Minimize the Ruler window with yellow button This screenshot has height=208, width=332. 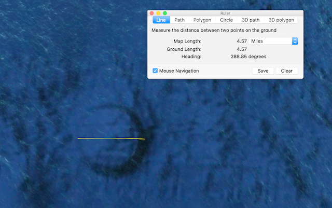click(x=158, y=13)
